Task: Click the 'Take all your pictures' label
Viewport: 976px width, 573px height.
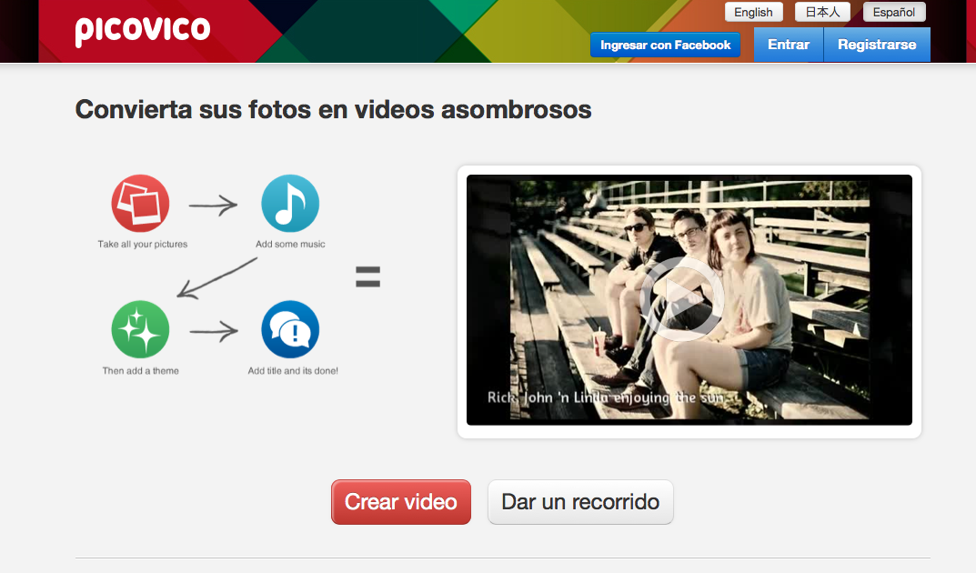Action: tap(143, 245)
